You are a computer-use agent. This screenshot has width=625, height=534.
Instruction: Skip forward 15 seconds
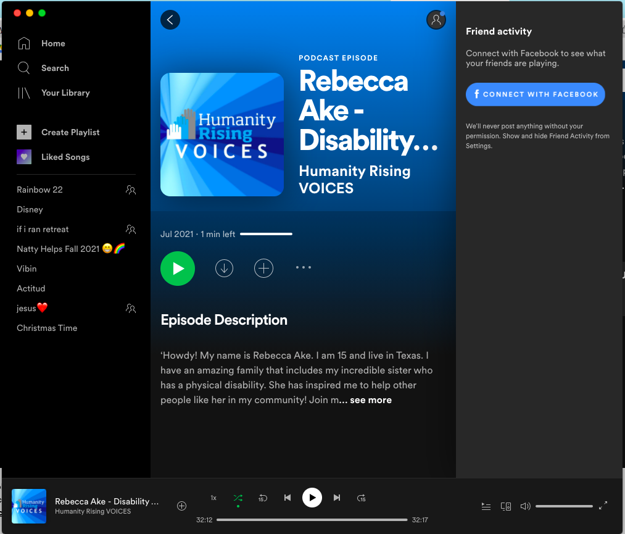tap(361, 498)
